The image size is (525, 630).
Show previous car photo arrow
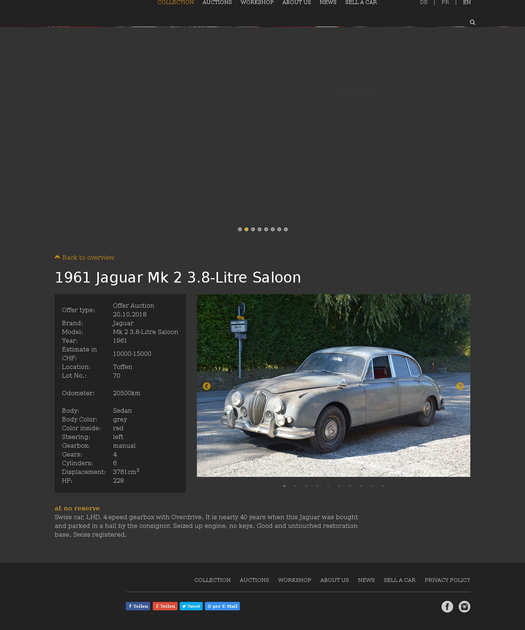click(x=207, y=386)
